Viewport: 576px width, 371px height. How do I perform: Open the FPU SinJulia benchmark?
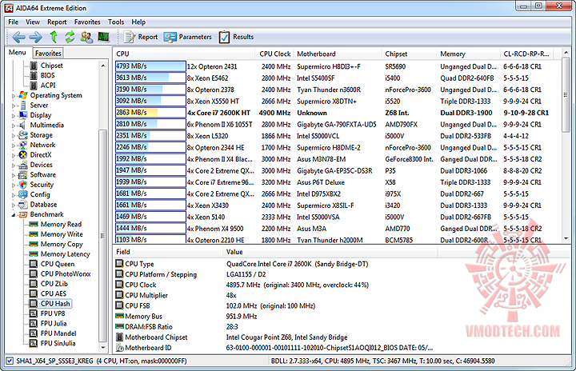pyautogui.click(x=58, y=343)
